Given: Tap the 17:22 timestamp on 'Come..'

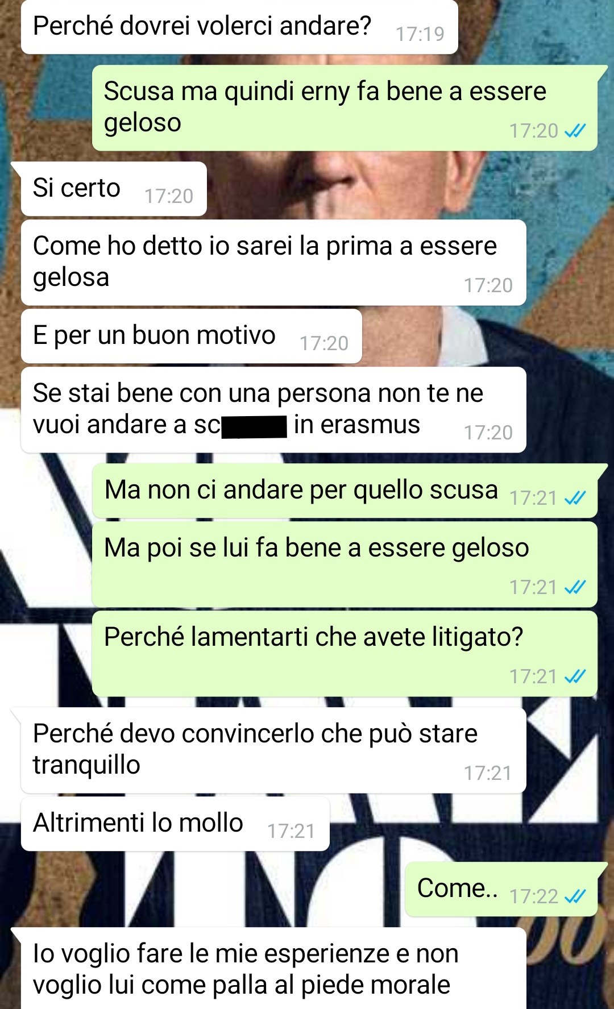Looking at the screenshot, I should click(x=533, y=896).
